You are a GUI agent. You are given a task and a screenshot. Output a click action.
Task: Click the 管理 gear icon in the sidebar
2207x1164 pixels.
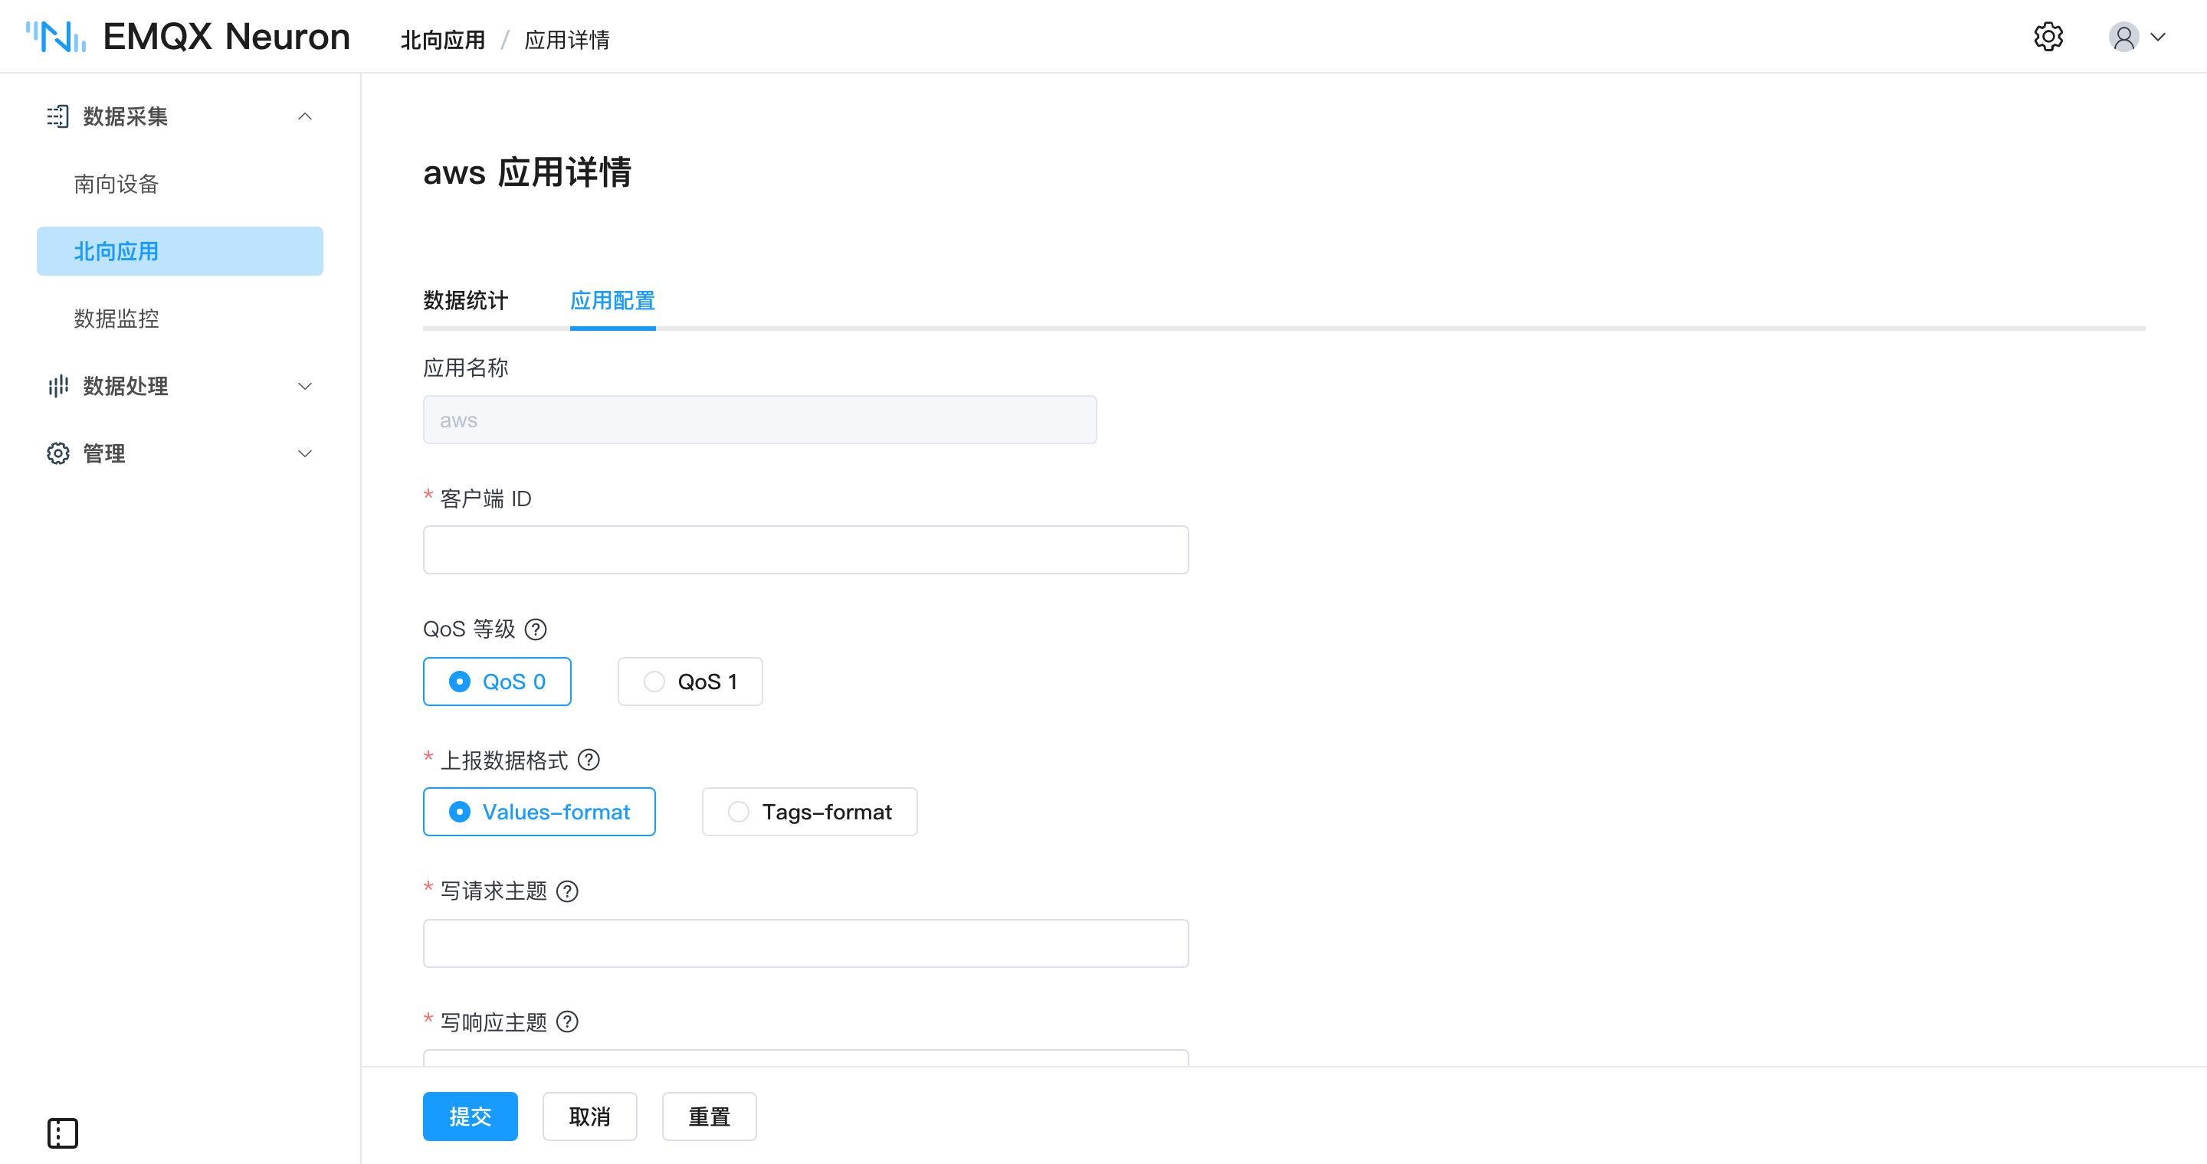[x=57, y=453]
